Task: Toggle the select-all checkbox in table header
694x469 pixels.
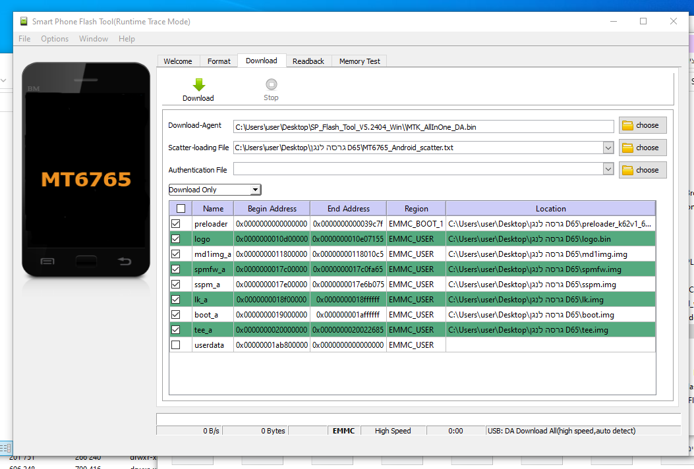Action: [181, 209]
